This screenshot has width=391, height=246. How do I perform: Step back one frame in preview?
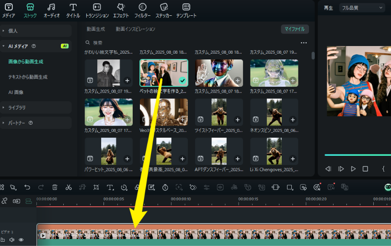pyautogui.click(x=328, y=169)
